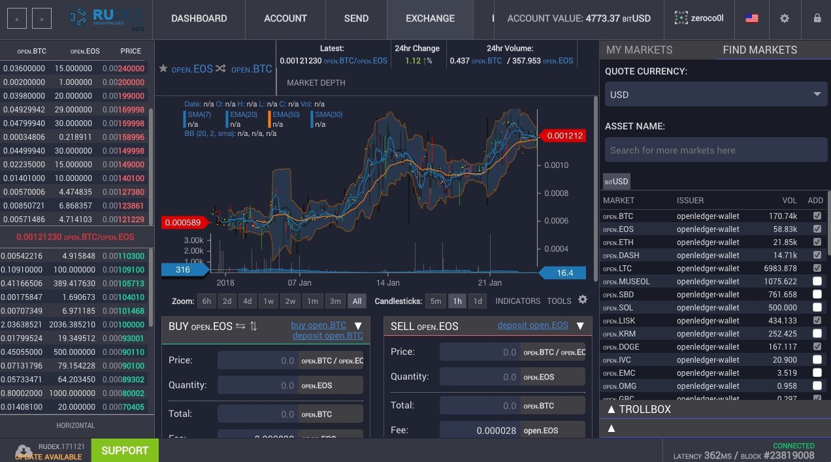Switch to MY MARKETS tab
Viewport: 831px width, 462px height.
point(639,50)
